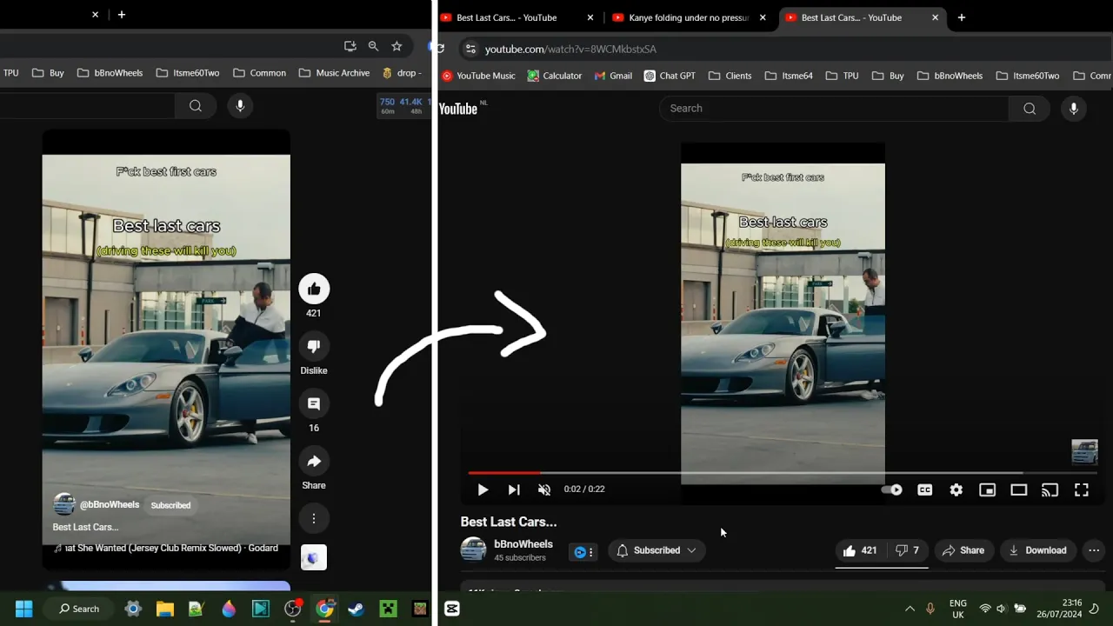Click the bBnoWheels avatar under the video title
Screen dimensions: 1113x626
pyautogui.click(x=473, y=549)
